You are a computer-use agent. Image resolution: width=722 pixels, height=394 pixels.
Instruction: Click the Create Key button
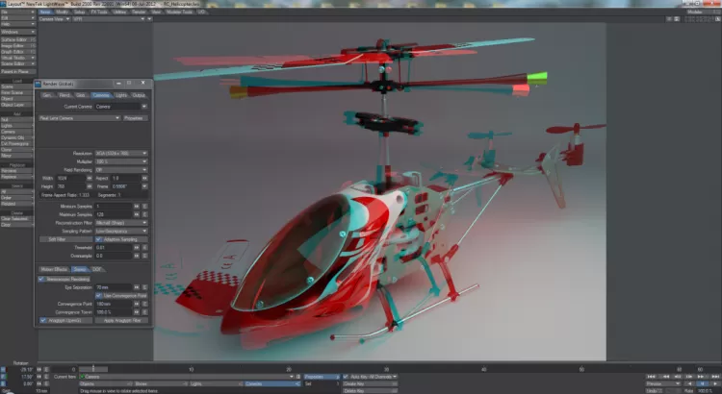[x=370, y=383]
